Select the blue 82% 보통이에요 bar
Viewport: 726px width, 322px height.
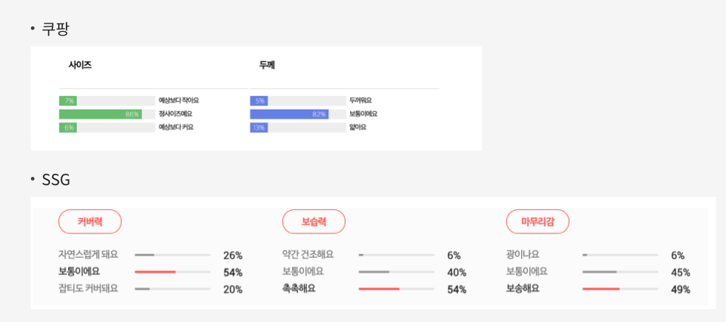tap(290, 114)
